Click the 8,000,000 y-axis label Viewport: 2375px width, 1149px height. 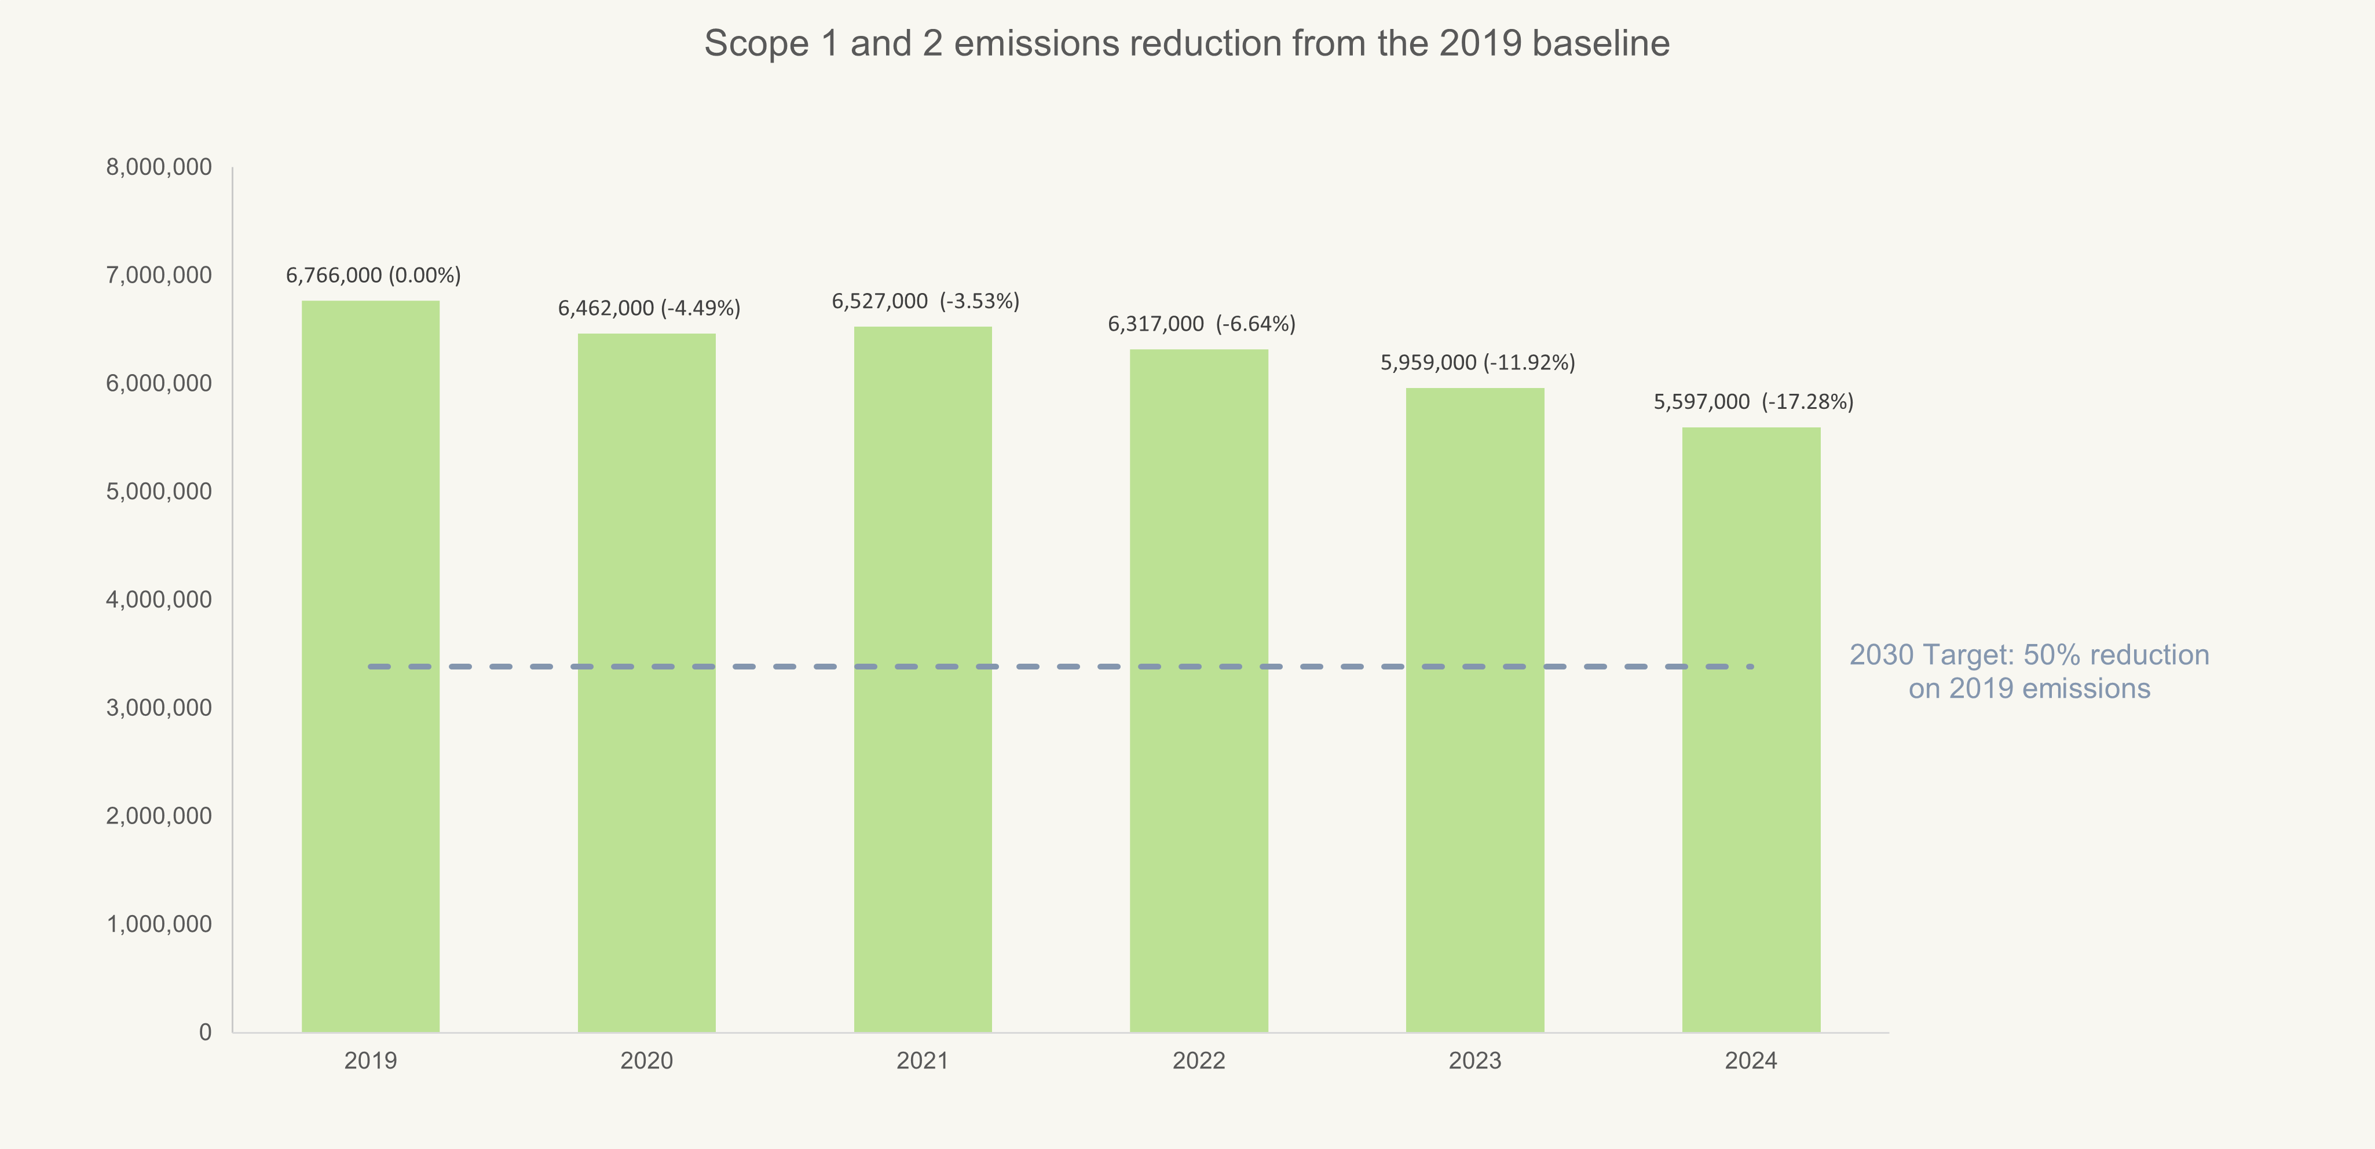pos(159,167)
